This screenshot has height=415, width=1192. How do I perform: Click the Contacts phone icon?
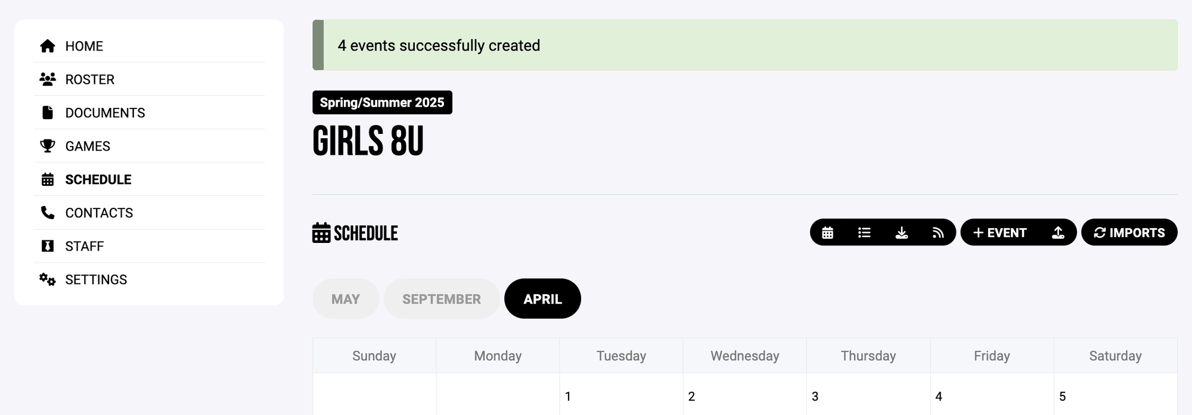[48, 213]
